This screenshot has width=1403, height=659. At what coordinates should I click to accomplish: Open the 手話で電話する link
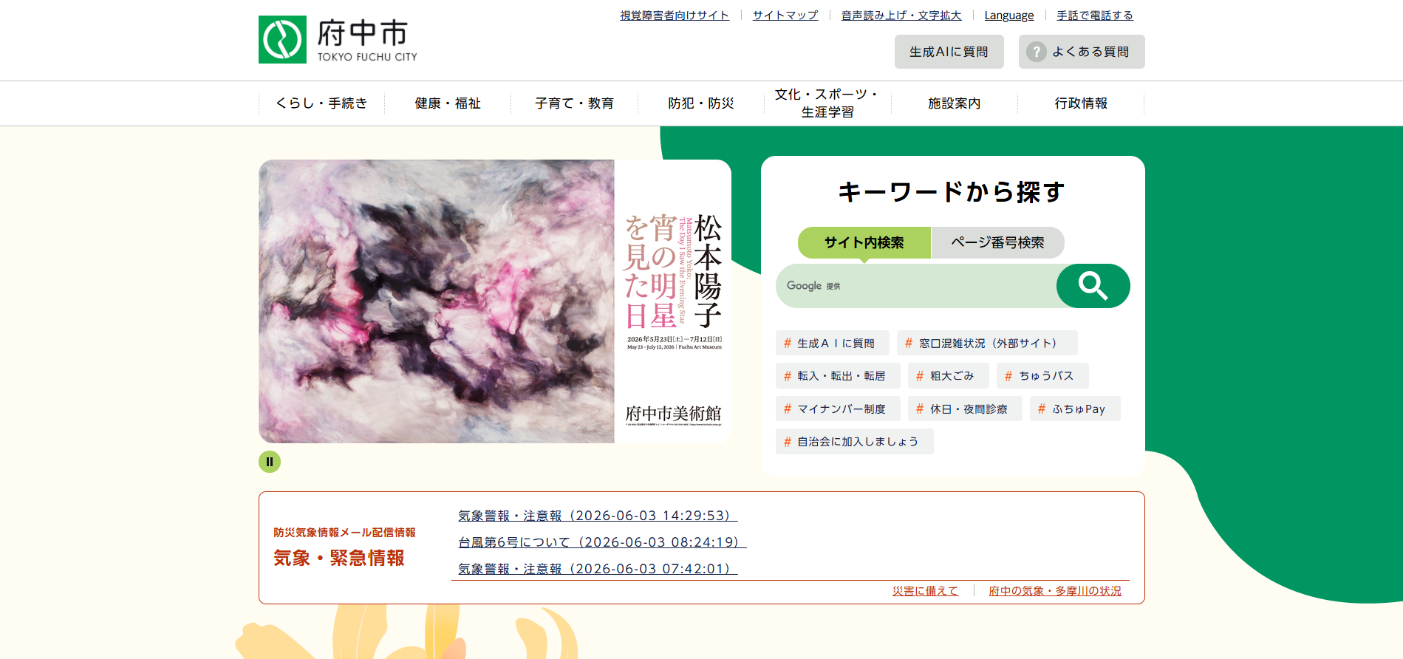click(x=1095, y=16)
